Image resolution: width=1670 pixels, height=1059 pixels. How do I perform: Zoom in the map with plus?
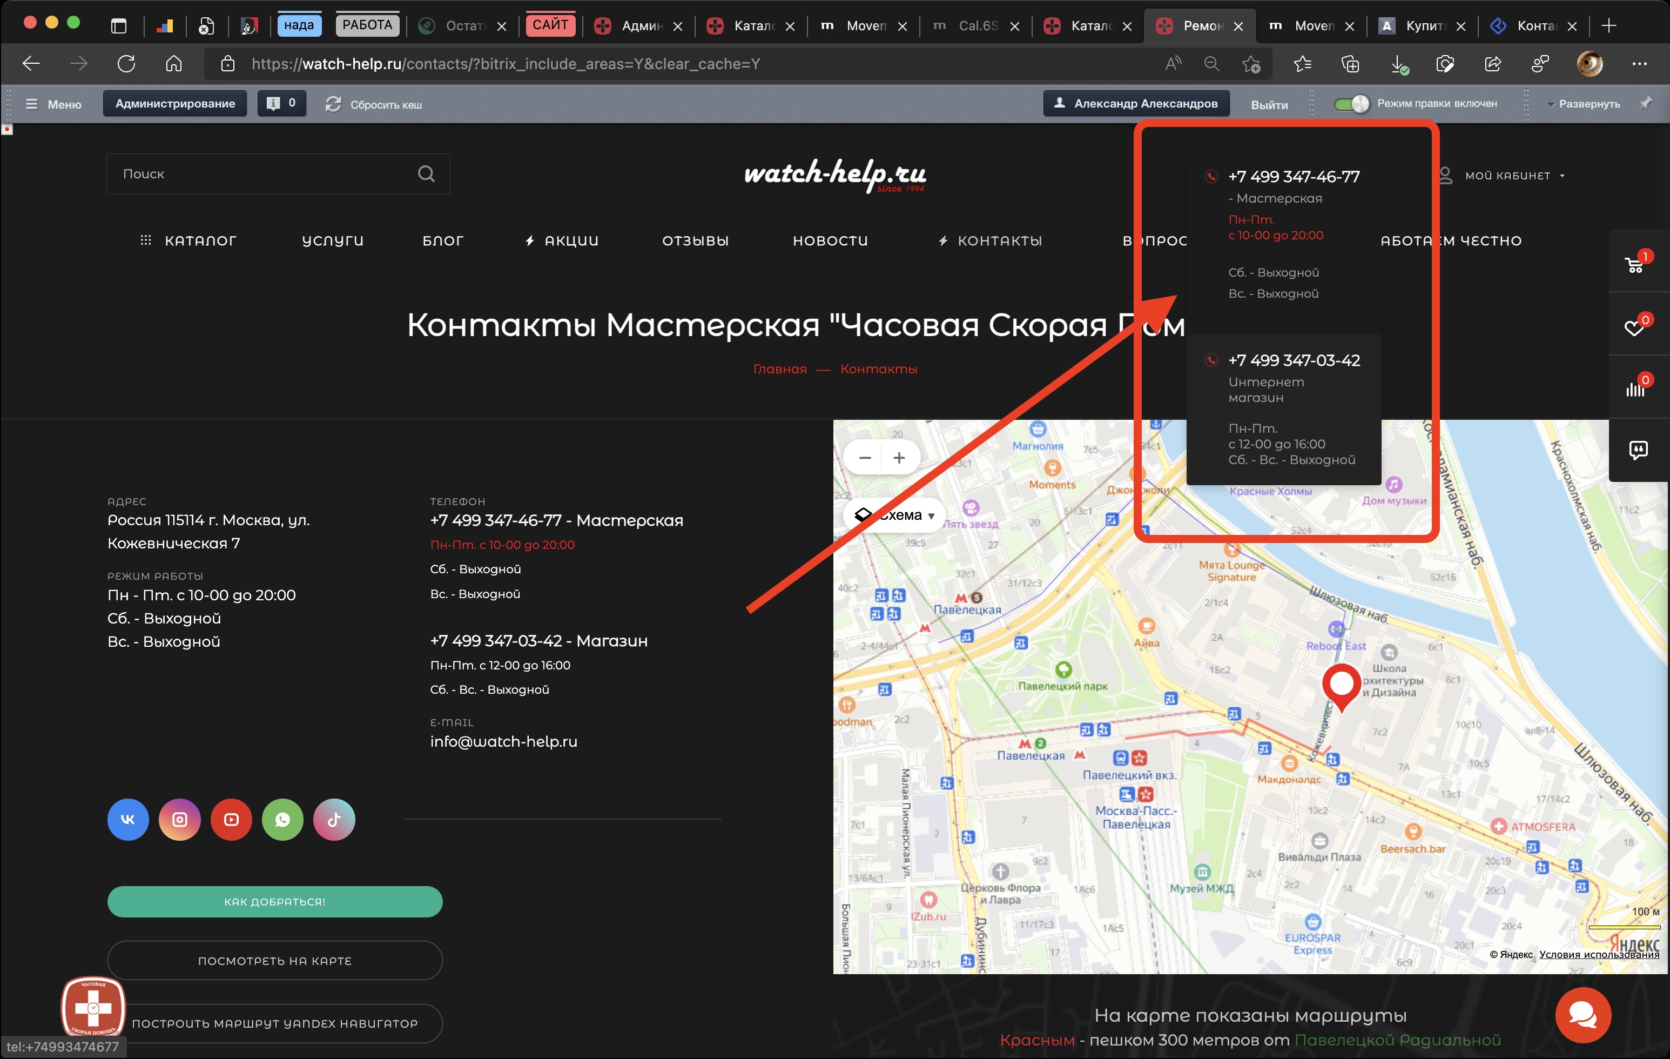pos(899,458)
